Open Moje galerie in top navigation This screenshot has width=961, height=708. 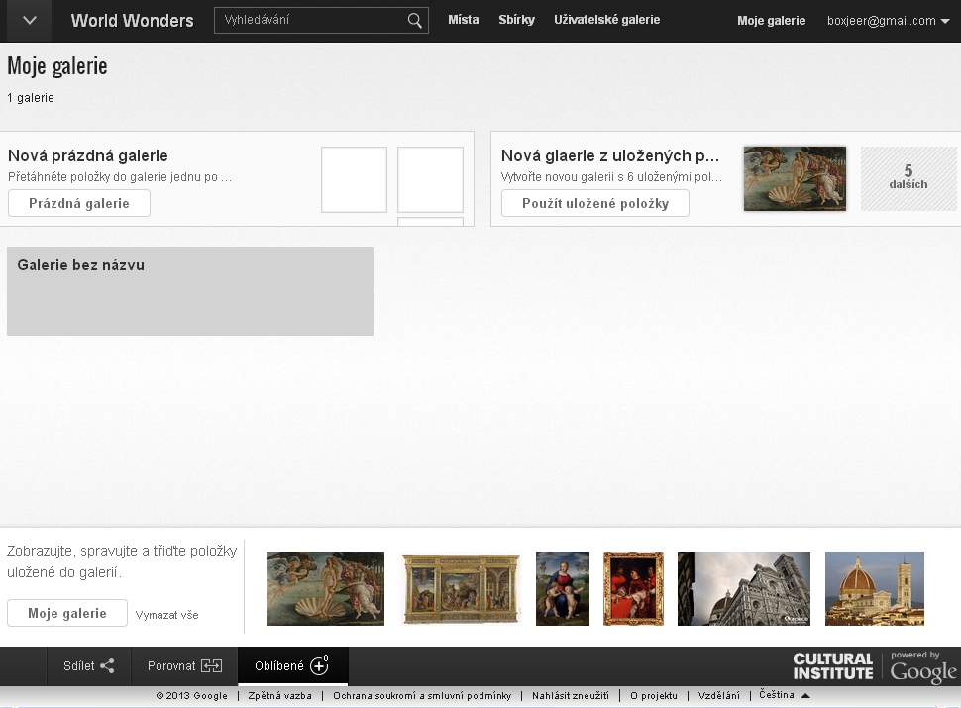[x=771, y=21]
